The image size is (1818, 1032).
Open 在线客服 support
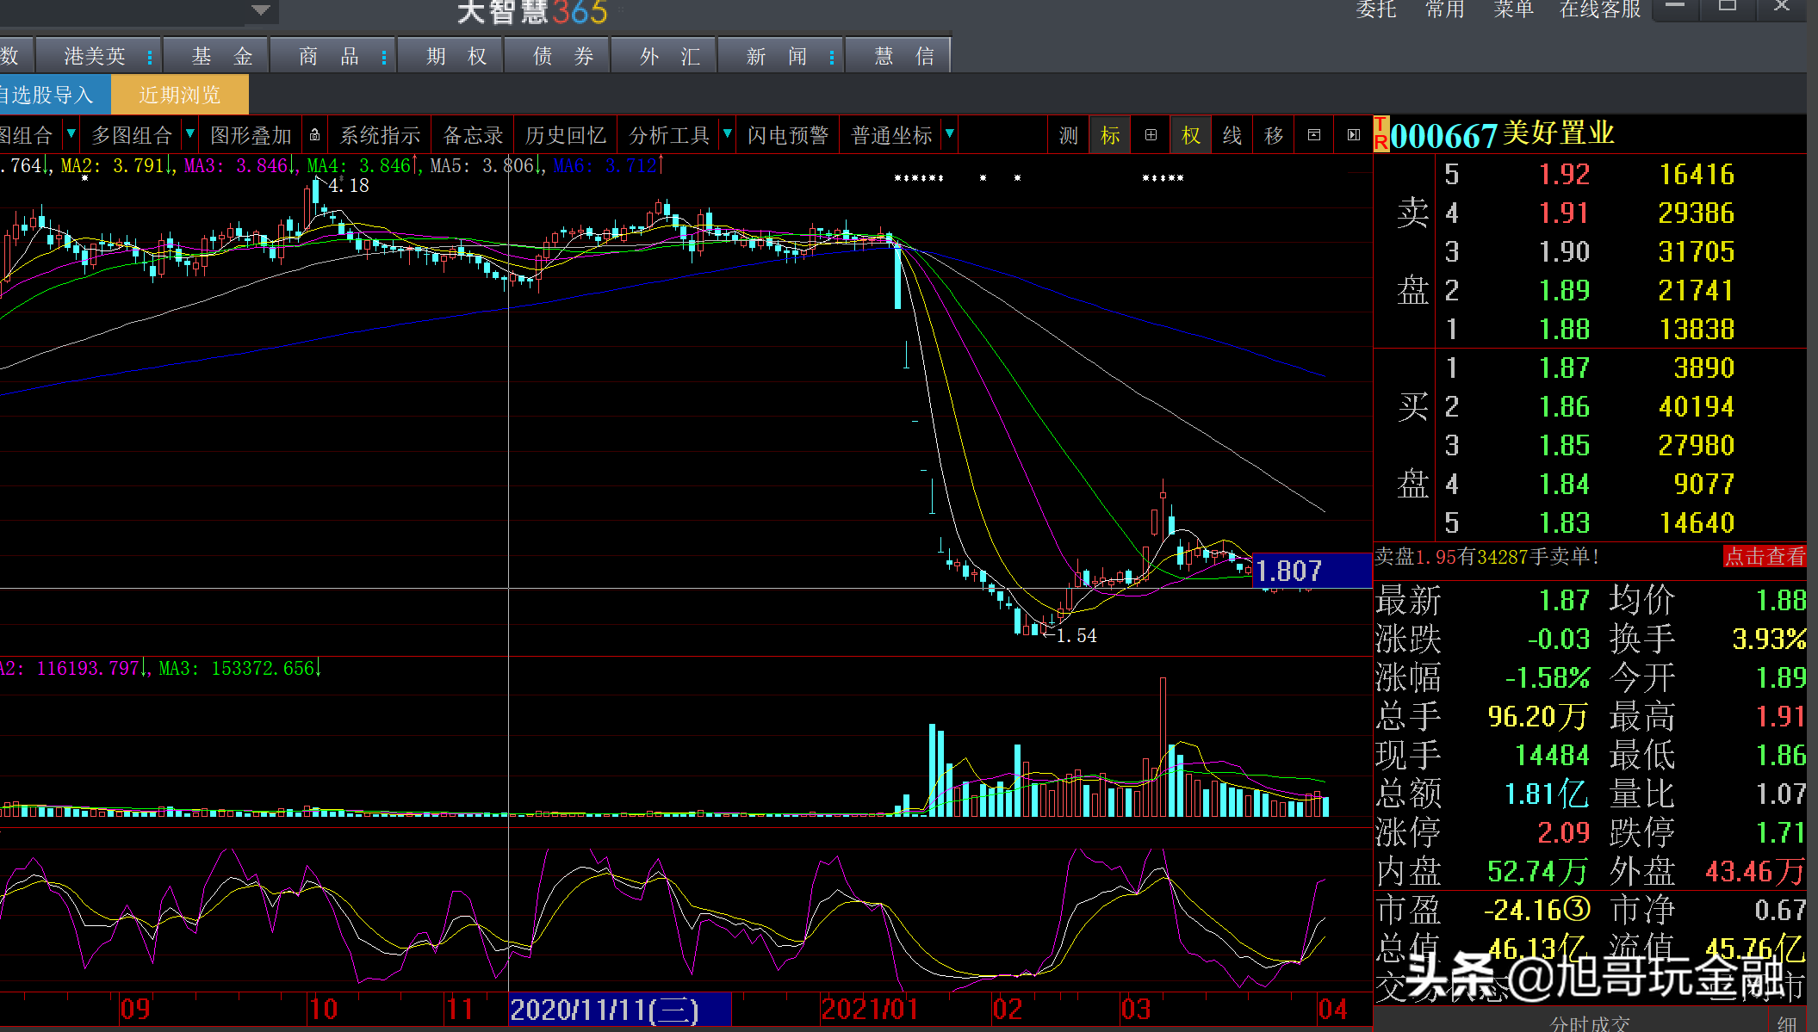(x=1600, y=9)
